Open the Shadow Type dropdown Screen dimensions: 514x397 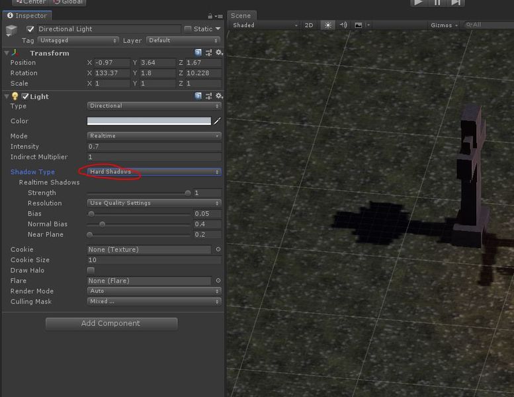154,172
